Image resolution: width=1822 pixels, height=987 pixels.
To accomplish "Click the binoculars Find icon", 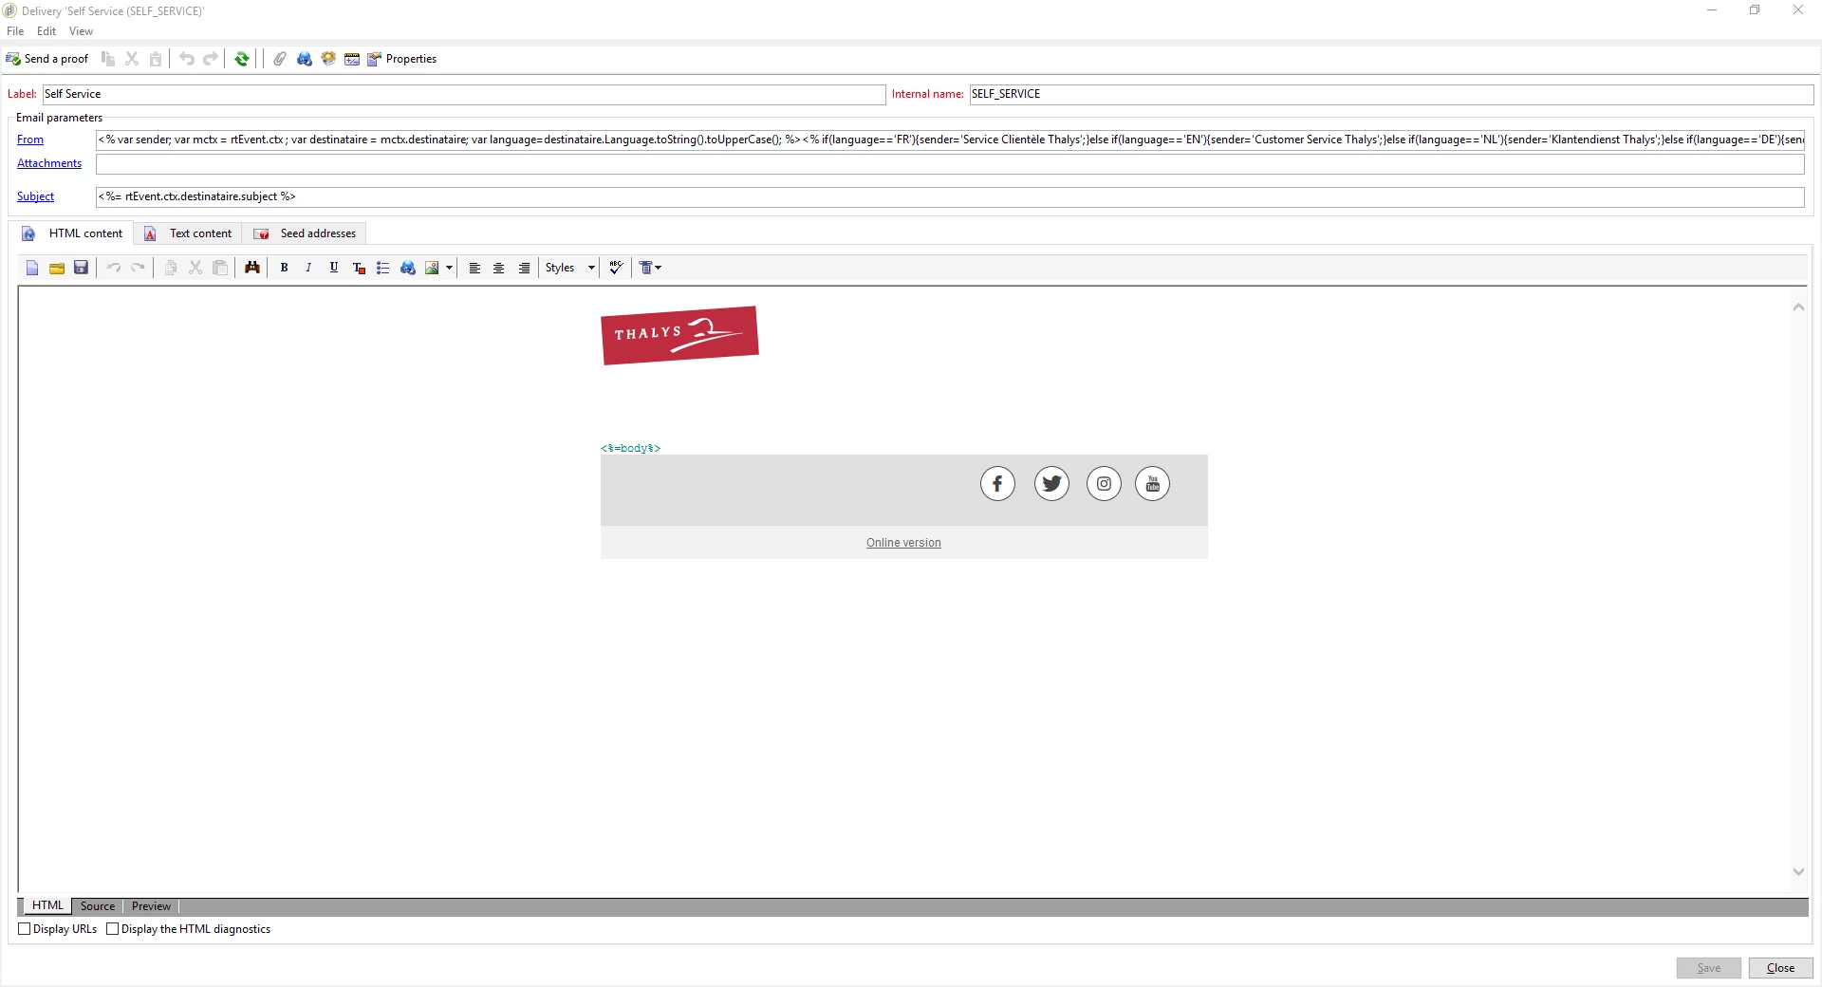I will click(x=252, y=268).
